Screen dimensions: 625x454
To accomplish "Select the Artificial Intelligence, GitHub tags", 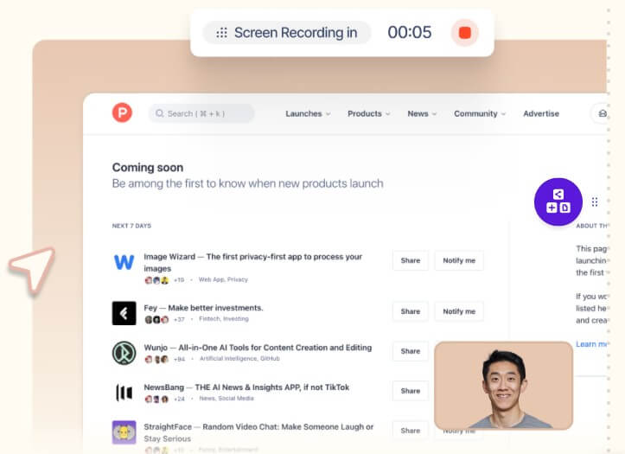I will [239, 358].
